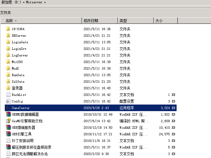This screenshot has height=158, width=211.
Task: Select the GEEM2数据编辑器 WinRAR archive icon
Action: point(8,114)
